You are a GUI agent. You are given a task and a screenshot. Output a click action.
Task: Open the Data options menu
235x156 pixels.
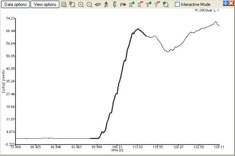click(x=15, y=4)
